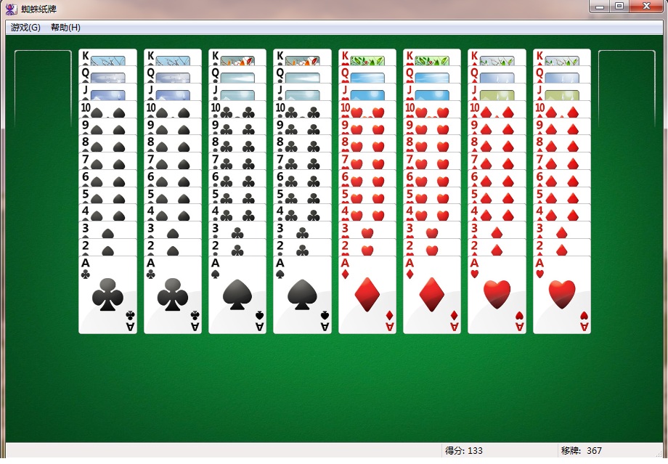The height and width of the screenshot is (464, 668).
Task: Click the King atop the first column
Action: [107, 57]
